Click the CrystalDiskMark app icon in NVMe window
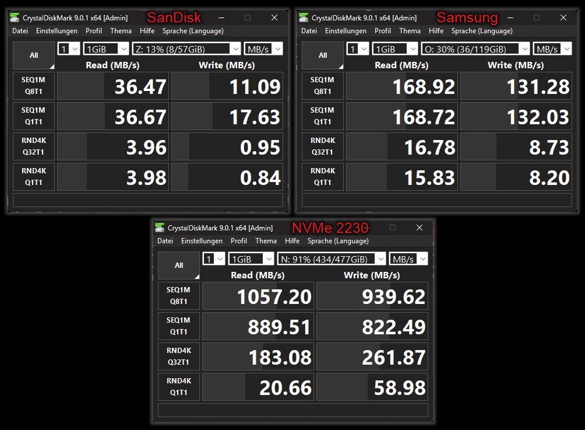585x430 pixels. [x=160, y=228]
